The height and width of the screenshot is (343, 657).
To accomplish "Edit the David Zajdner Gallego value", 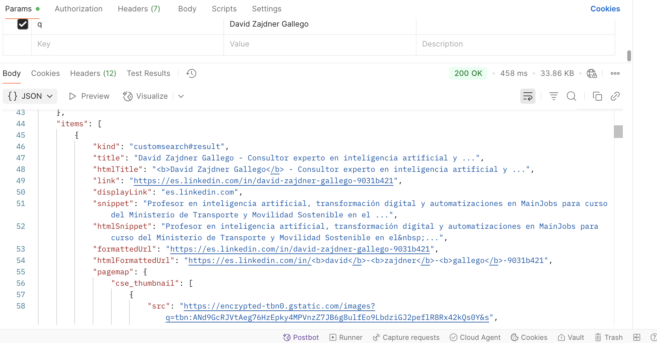I will coord(269,24).
